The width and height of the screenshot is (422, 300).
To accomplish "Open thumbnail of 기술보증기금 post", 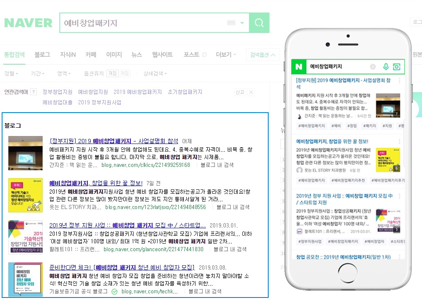I will click(x=25, y=280).
